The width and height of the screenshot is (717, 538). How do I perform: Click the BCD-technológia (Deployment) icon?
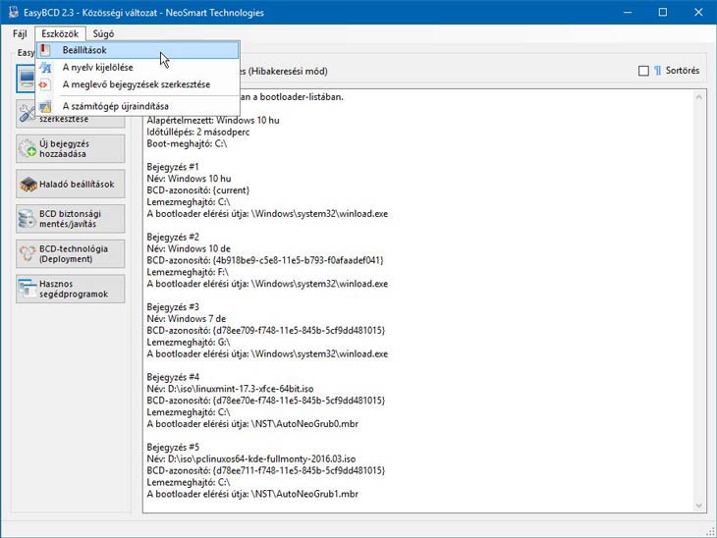tap(28, 253)
